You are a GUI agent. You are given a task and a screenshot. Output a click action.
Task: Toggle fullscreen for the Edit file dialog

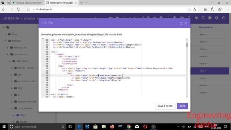[x=181, y=23]
